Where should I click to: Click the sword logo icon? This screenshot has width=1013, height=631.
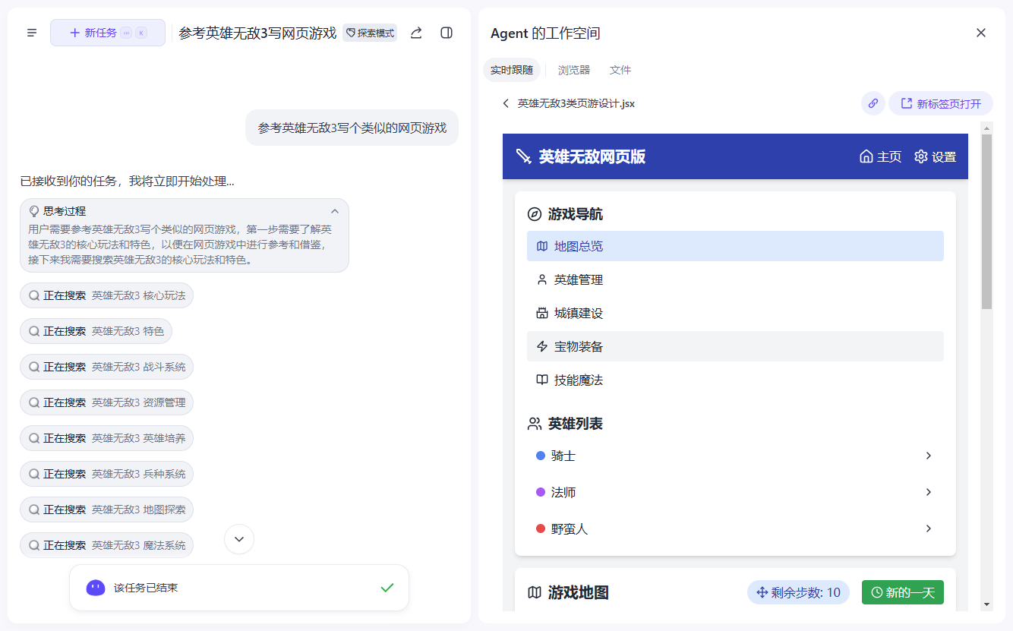pyautogui.click(x=524, y=156)
